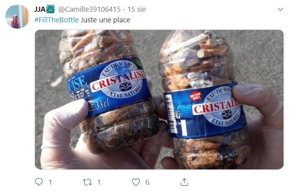Expand the tweet options chevron
The image size is (291, 191).
280,9
